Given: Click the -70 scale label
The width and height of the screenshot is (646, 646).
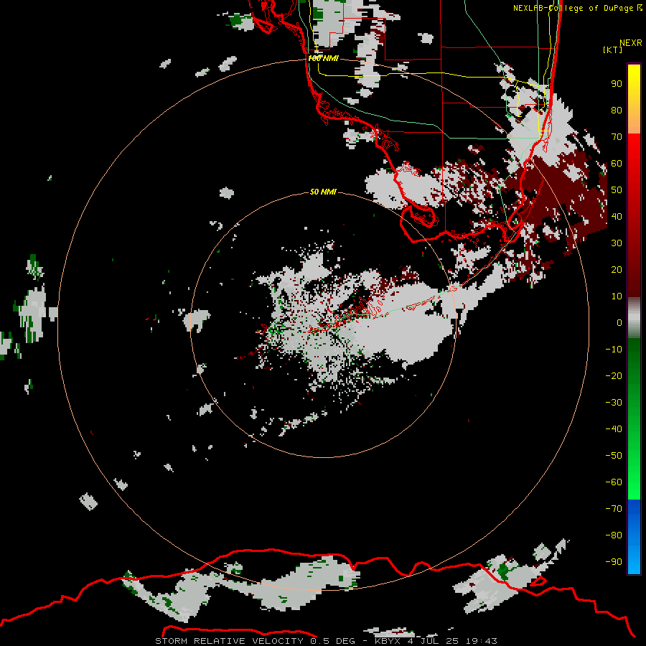Looking at the screenshot, I should point(614,509).
